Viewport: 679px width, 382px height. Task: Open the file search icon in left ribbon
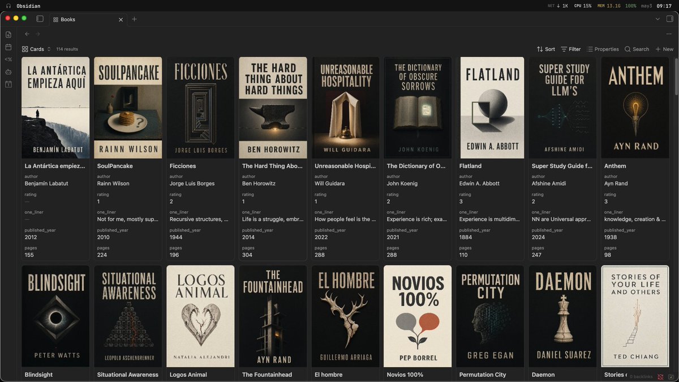8,35
